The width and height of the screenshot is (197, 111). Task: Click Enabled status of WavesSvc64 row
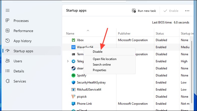click(161, 47)
